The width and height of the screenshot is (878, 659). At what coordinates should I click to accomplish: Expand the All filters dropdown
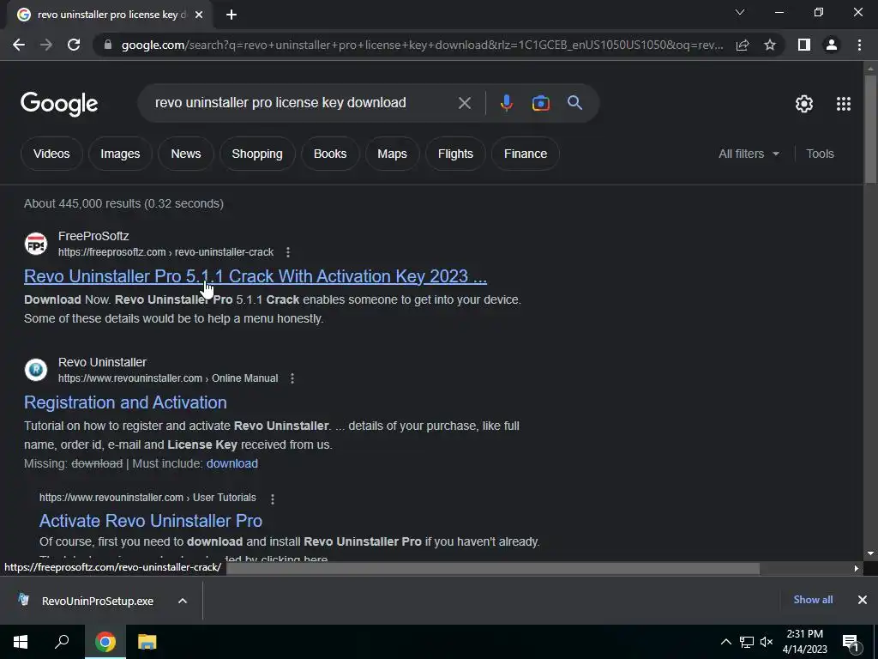click(749, 154)
